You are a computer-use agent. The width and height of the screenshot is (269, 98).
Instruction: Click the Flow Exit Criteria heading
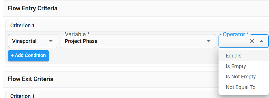tap(30, 79)
